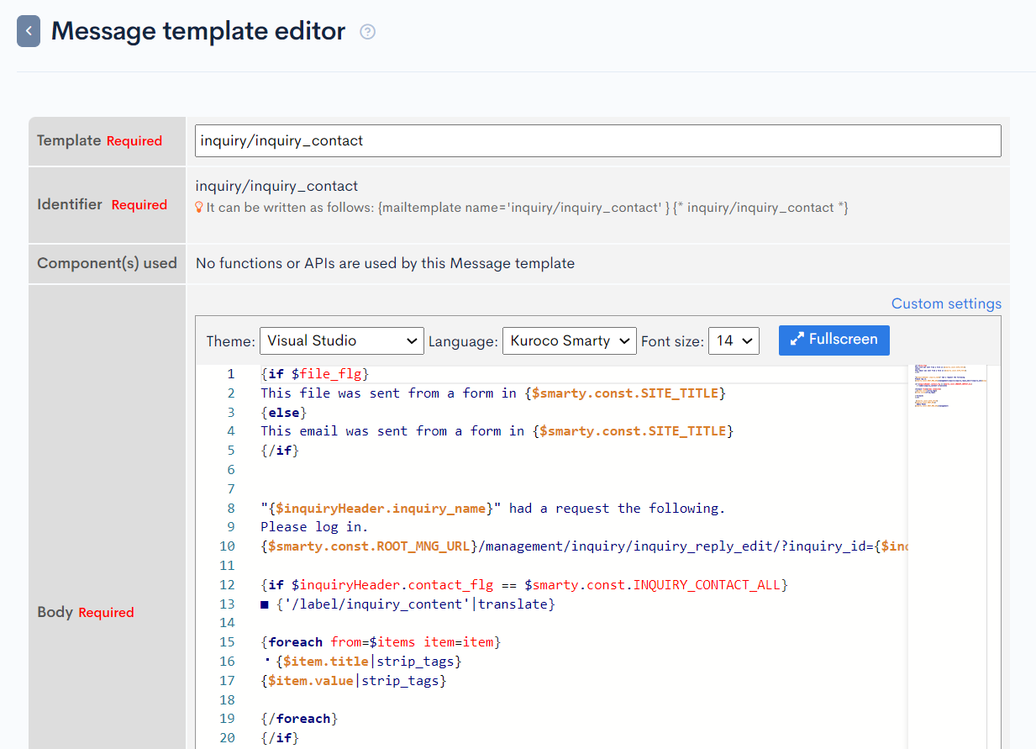Click the '{else}' code on line 3
This screenshot has width=1036, height=749.
[x=284, y=412]
